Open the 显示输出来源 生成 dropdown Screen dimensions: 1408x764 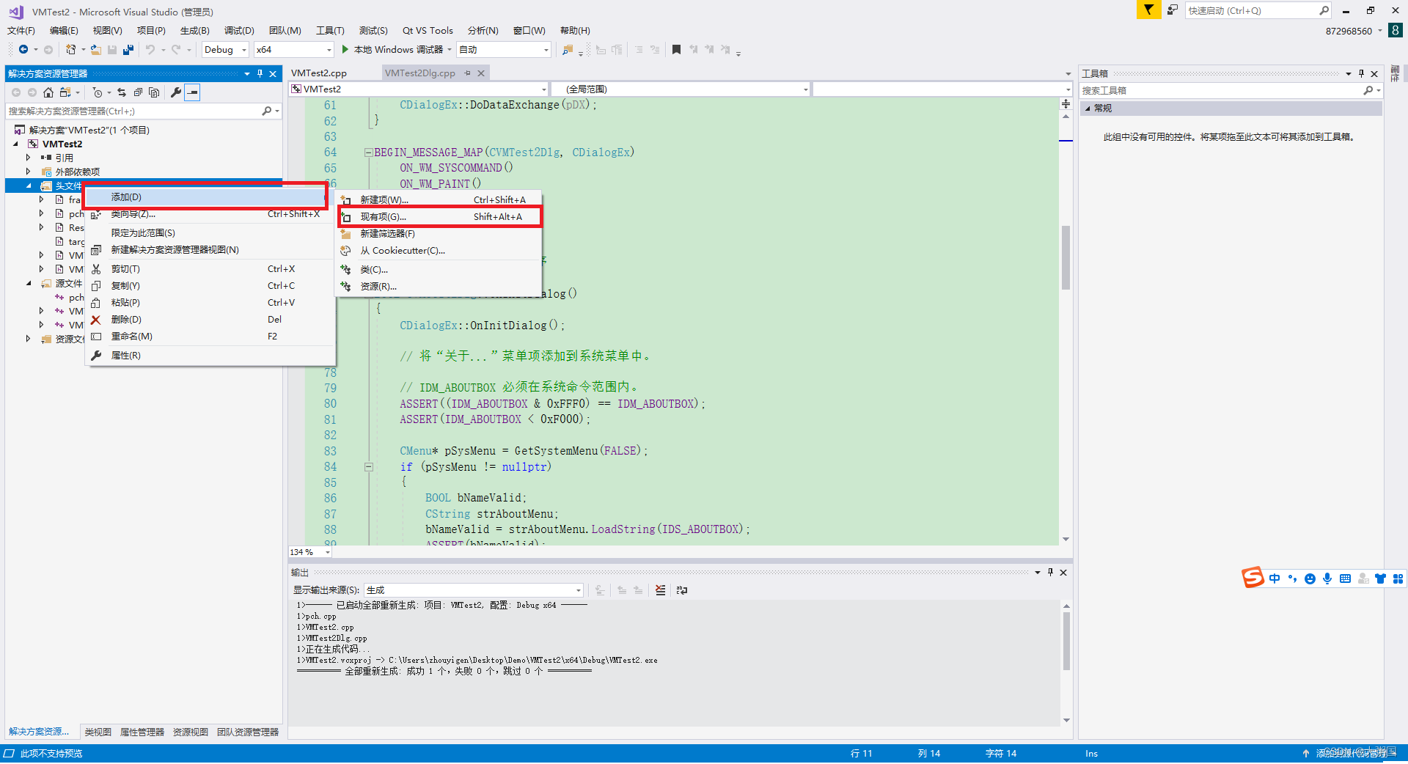[474, 590]
